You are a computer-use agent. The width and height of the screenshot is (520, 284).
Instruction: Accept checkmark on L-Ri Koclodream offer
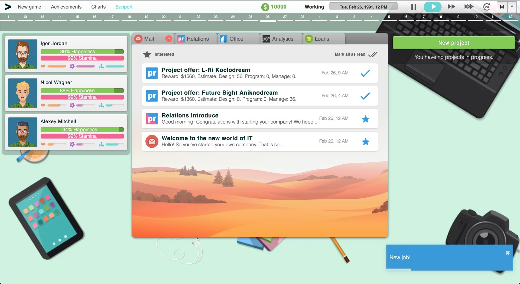tap(365, 73)
